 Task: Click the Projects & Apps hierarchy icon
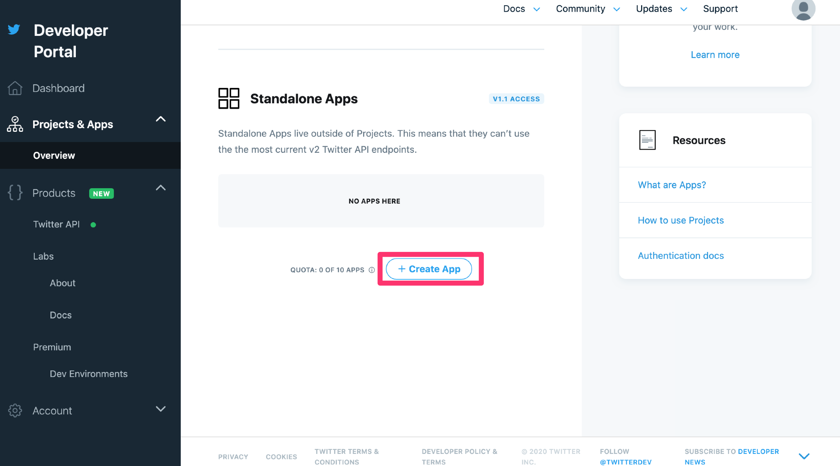[x=15, y=124]
